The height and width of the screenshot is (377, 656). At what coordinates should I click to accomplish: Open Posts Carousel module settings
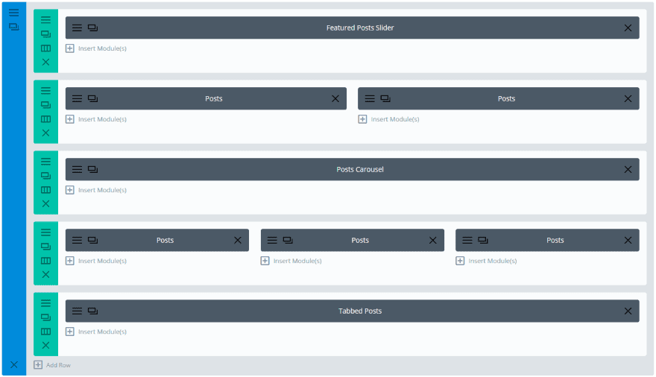click(x=77, y=169)
